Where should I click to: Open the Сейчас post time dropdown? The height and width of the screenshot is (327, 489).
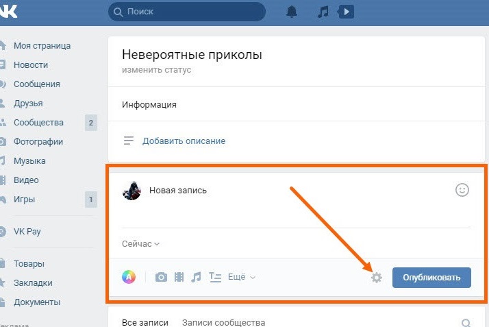140,243
